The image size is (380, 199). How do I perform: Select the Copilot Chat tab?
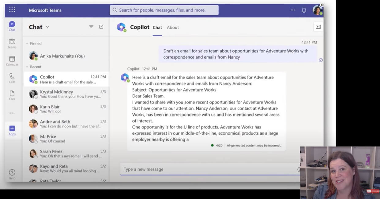coord(157,27)
